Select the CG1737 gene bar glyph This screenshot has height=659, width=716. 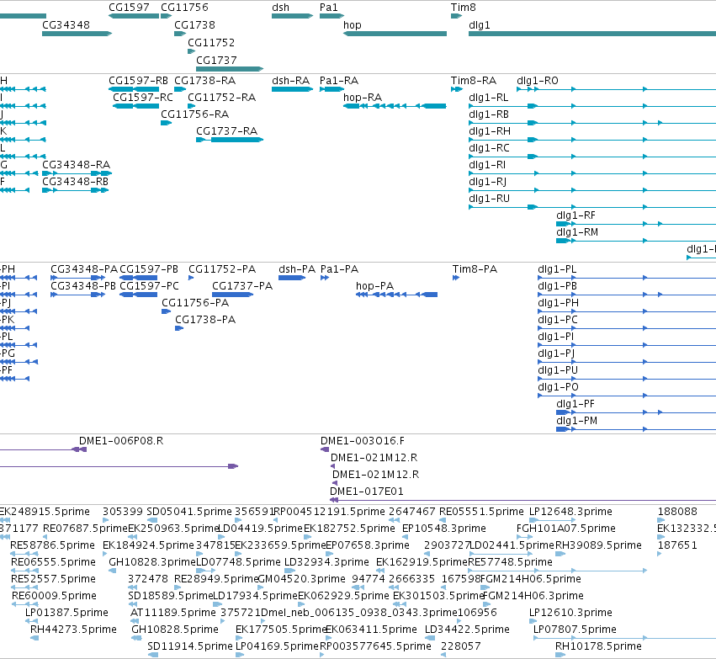230,69
